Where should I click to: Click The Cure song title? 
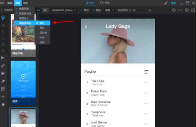pyautogui.click(x=97, y=81)
